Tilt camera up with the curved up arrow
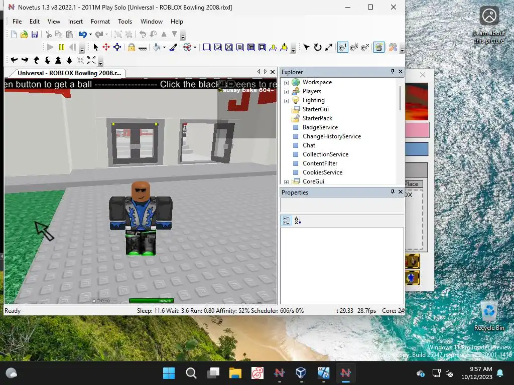The width and height of the screenshot is (514, 385). (x=36, y=60)
